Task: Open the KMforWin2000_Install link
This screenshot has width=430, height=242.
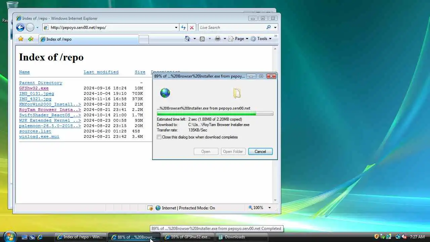Action: (50, 104)
